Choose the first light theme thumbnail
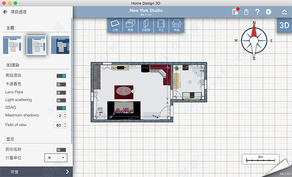 tap(12, 45)
